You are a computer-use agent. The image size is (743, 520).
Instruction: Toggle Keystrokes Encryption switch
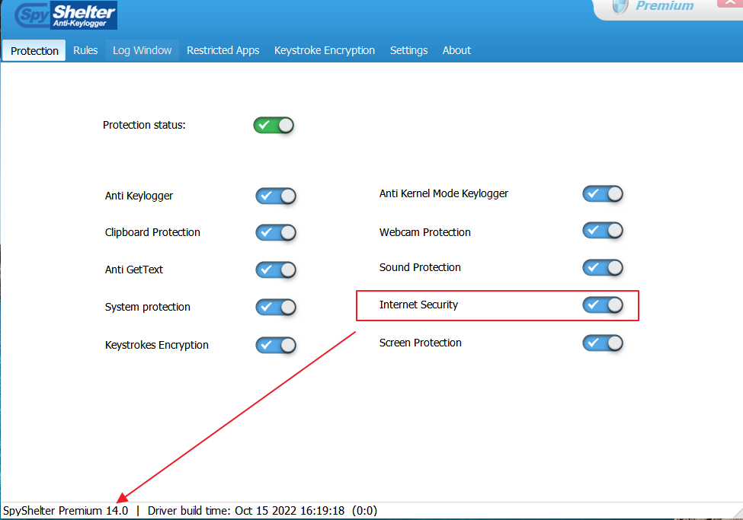pyautogui.click(x=276, y=345)
